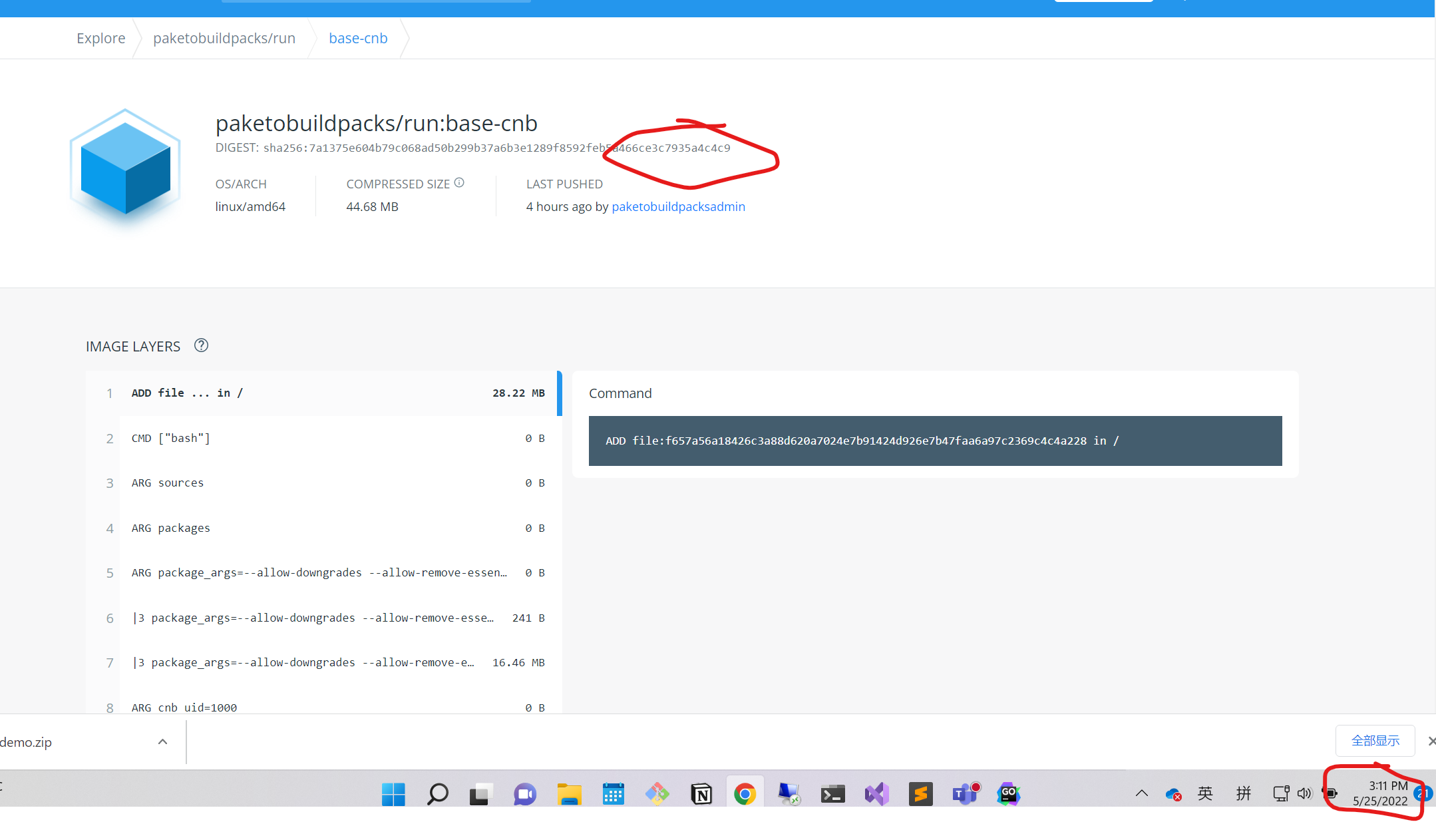Launch Sublime Text from taskbar

click(x=921, y=793)
